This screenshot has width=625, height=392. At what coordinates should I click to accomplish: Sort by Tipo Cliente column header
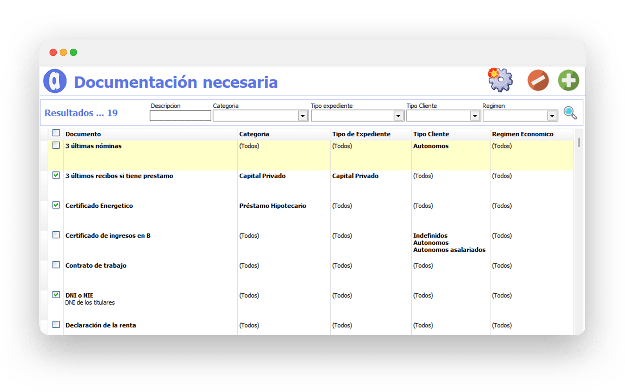[431, 134]
